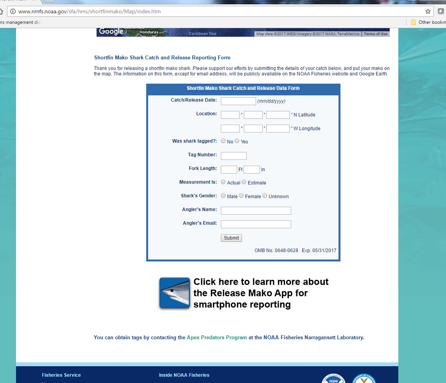Screen dimensions: 446x383
Task: Click the longitude minutes field
Action: pos(253,129)
